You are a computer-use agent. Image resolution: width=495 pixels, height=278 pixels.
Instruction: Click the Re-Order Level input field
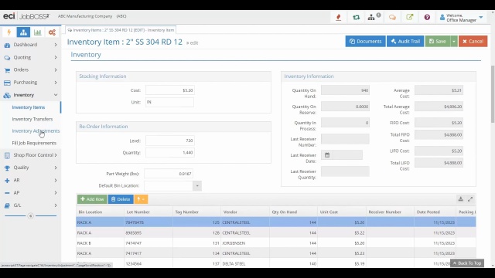click(x=170, y=141)
